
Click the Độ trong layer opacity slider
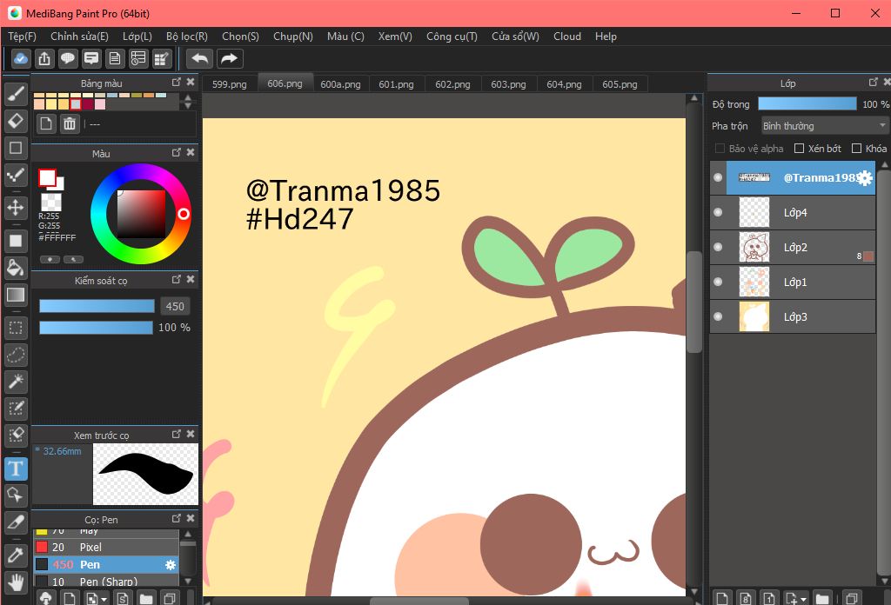807,103
